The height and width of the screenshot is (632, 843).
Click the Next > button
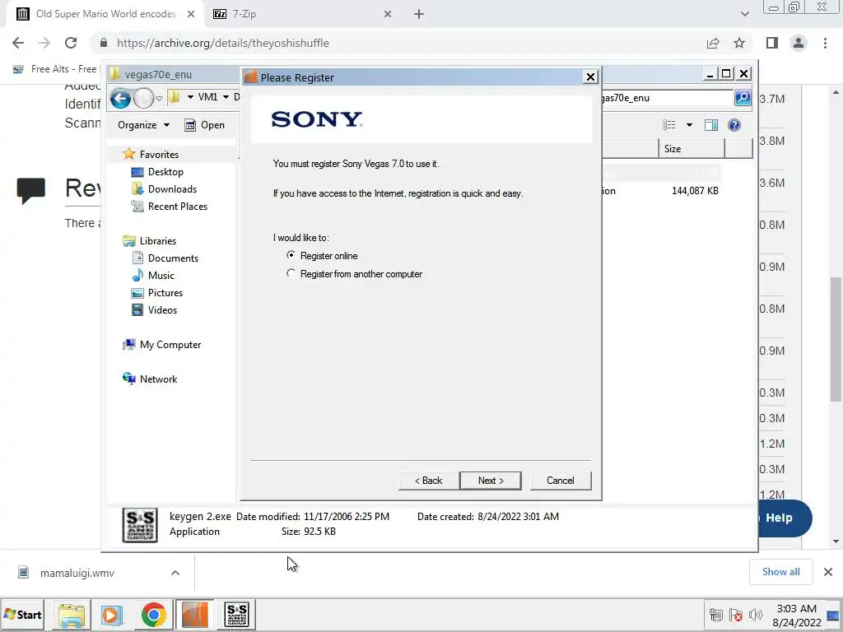[x=491, y=481]
